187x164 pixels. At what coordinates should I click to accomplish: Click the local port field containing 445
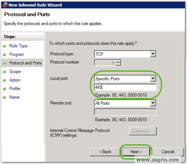coord(125,87)
